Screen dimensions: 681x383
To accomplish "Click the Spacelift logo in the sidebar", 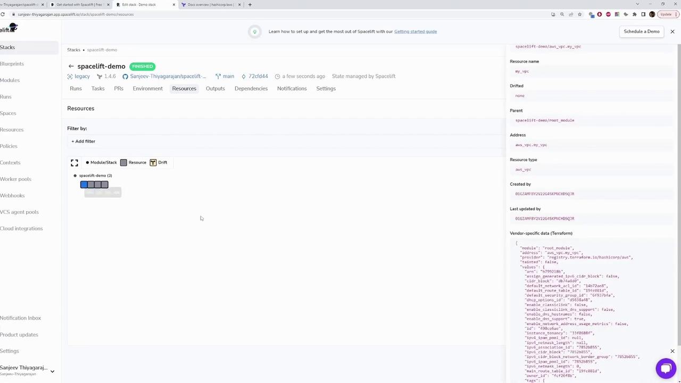I will click(x=9, y=29).
